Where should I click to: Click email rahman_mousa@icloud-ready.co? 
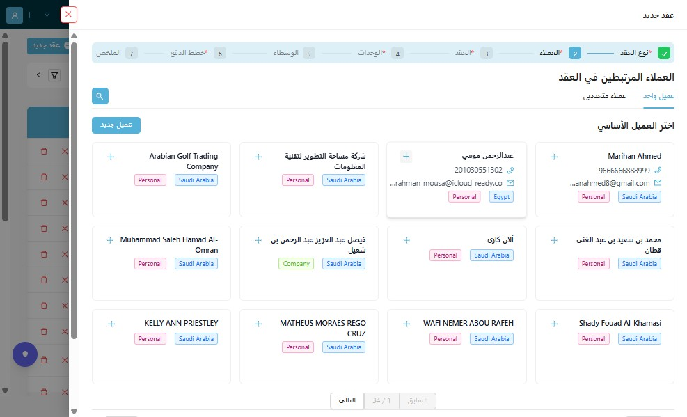click(446, 183)
